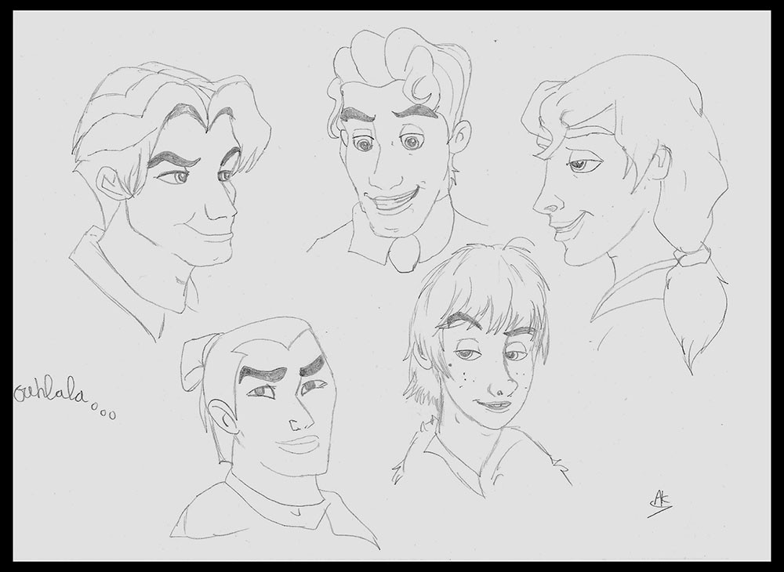Select the neck brooch on the grinning man

404,253
